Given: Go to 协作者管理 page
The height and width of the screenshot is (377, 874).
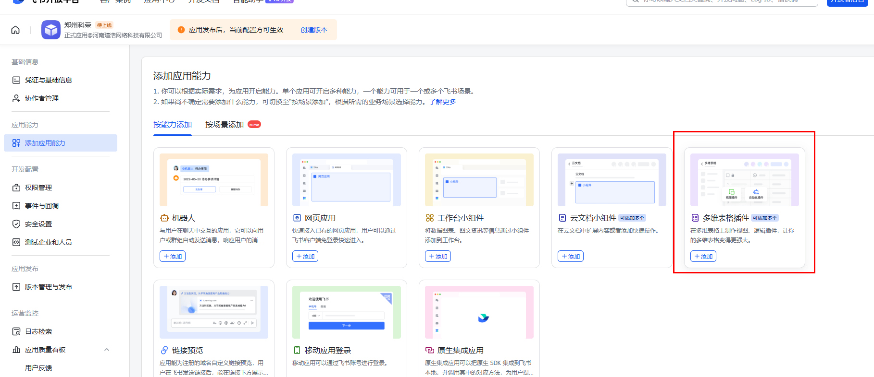Looking at the screenshot, I should (41, 98).
